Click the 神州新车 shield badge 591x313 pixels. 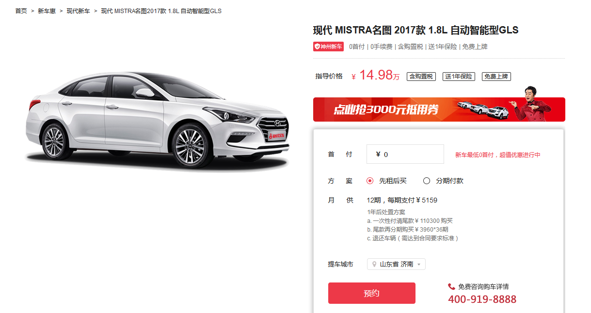click(x=328, y=47)
